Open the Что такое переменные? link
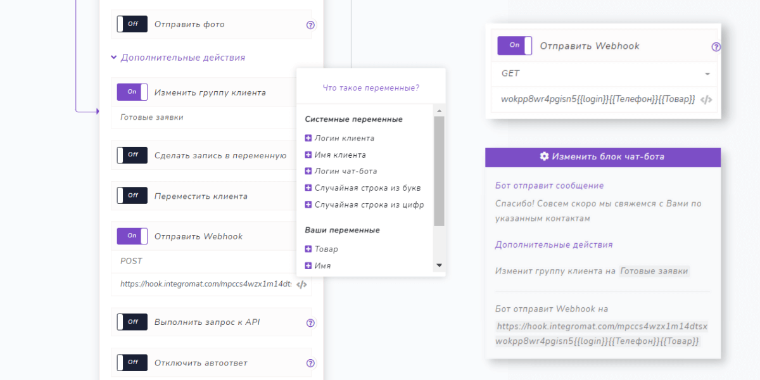760x380 pixels. pyautogui.click(x=370, y=88)
